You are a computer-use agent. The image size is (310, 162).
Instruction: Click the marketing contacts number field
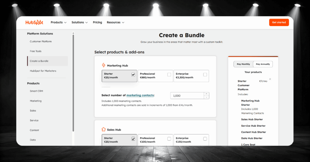tap(187, 96)
